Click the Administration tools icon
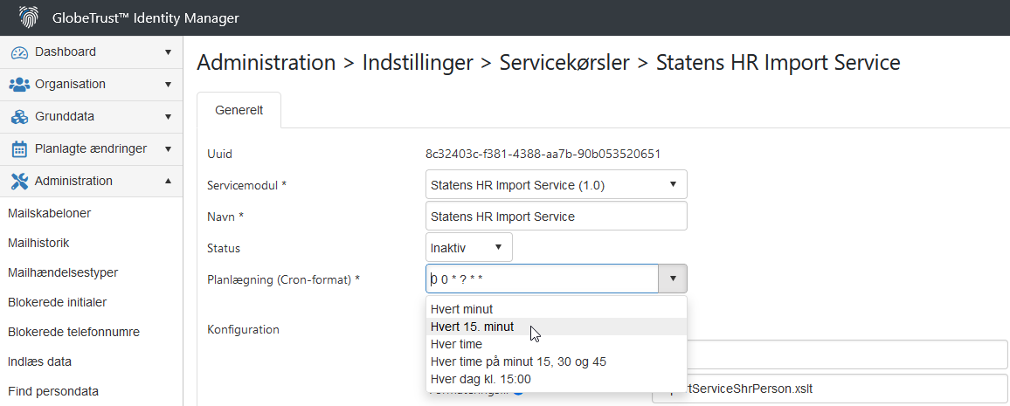This screenshot has width=1010, height=406. [19, 182]
